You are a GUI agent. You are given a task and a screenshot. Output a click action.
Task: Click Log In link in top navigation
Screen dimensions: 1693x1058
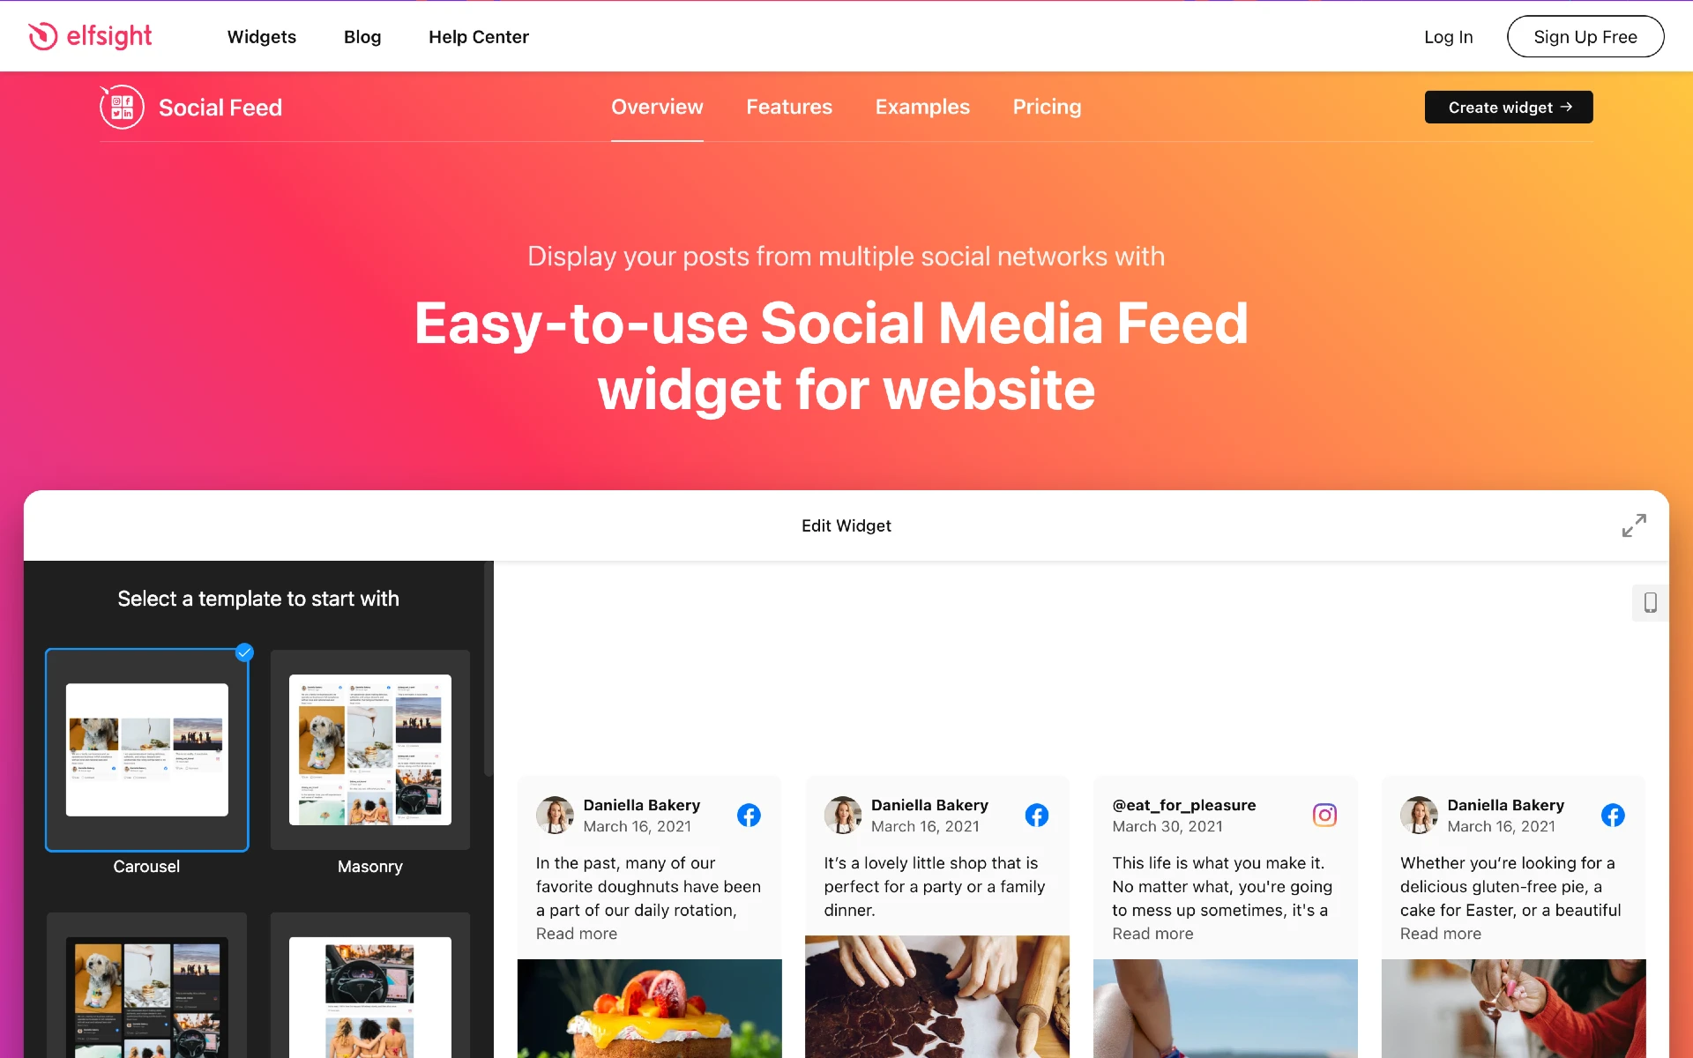(1448, 35)
